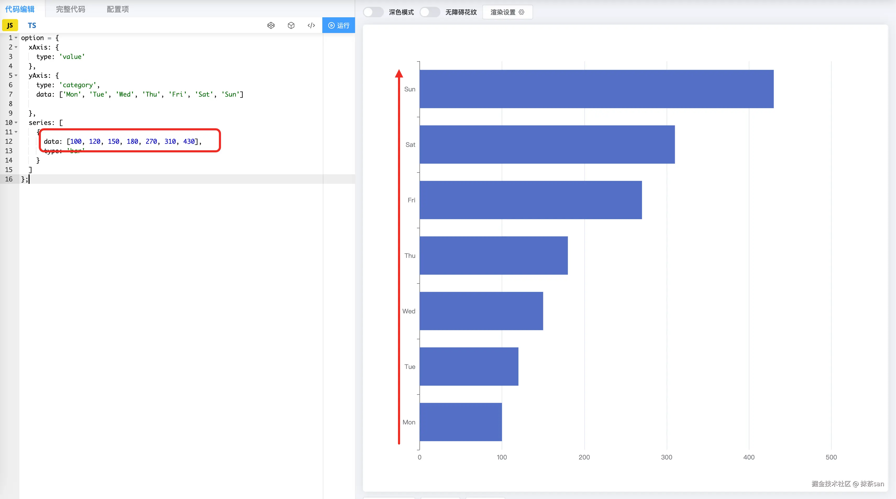896x499 pixels.
Task: Open the 配置项 tab
Action: pyautogui.click(x=118, y=9)
